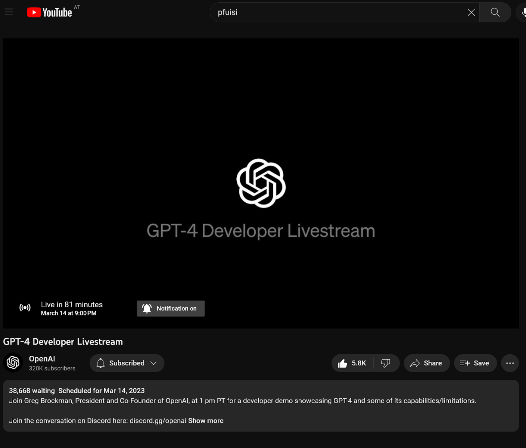Go to YouTube home via logo

point(49,13)
